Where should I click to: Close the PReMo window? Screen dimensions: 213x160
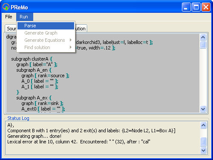click(206, 7)
